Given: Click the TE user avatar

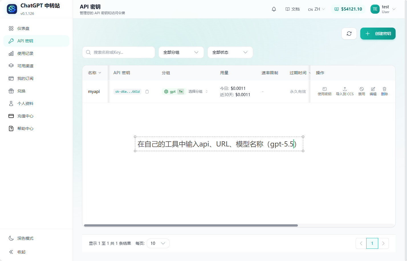Looking at the screenshot, I should pos(375,9).
